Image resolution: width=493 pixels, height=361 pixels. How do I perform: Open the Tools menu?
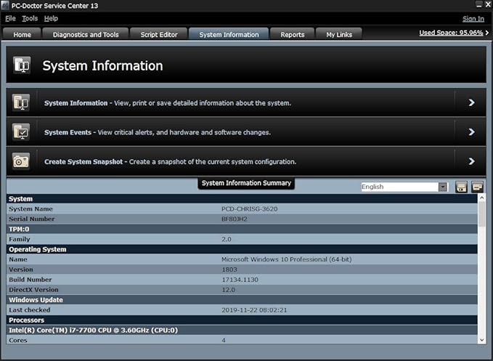tap(30, 18)
